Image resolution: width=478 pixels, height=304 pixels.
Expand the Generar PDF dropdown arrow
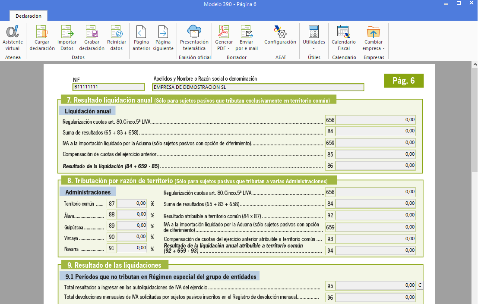(x=228, y=49)
